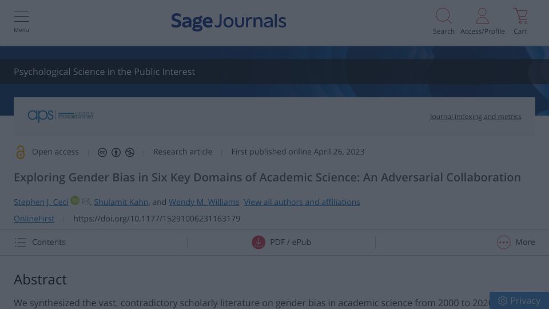Open author Stephen J. Ceci
The width and height of the screenshot is (549, 309).
coord(41,202)
